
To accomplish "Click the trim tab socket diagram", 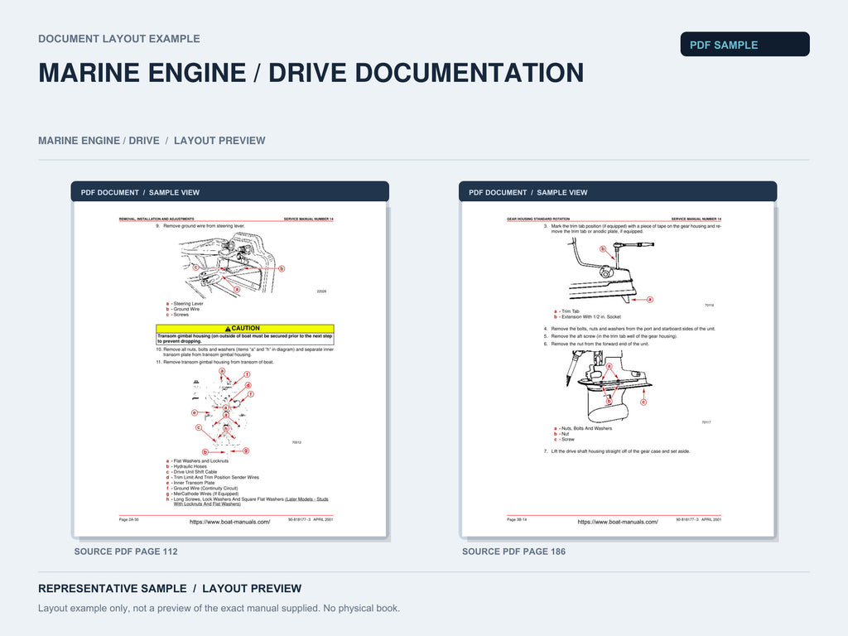I will click(611, 271).
